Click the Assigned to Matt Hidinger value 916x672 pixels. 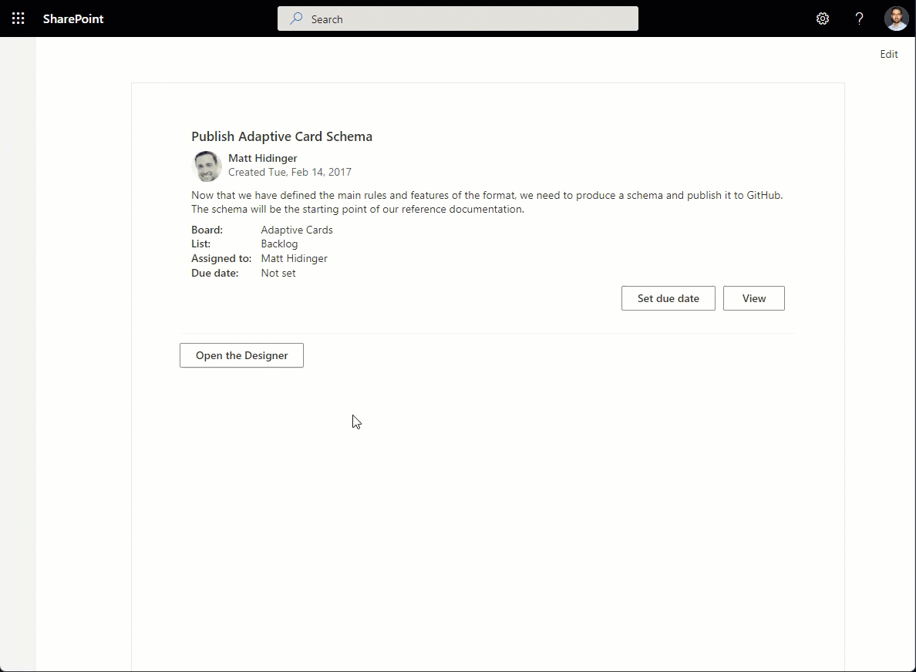tap(294, 259)
